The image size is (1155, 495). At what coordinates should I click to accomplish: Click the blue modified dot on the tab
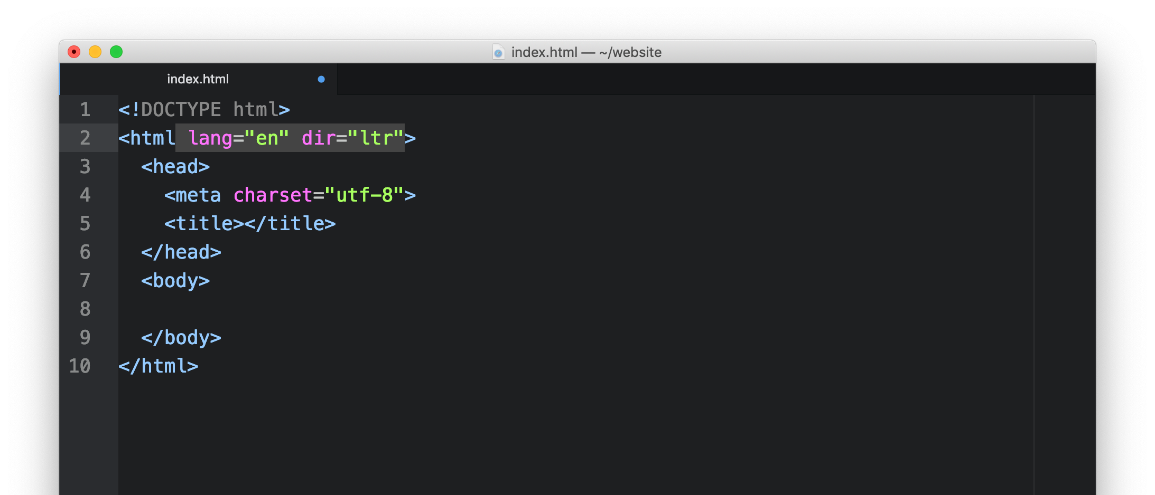(x=321, y=79)
